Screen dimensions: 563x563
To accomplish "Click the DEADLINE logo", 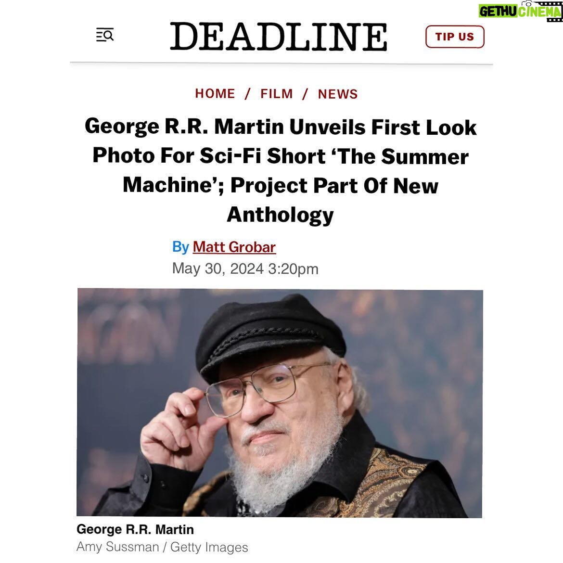I will [x=279, y=37].
